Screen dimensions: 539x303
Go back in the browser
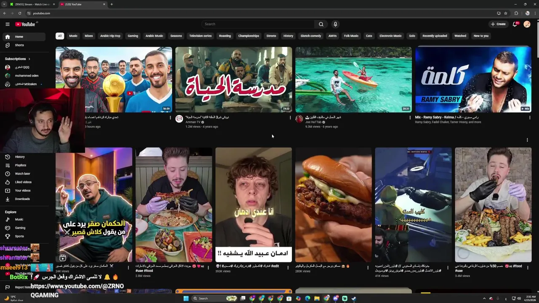point(4,13)
